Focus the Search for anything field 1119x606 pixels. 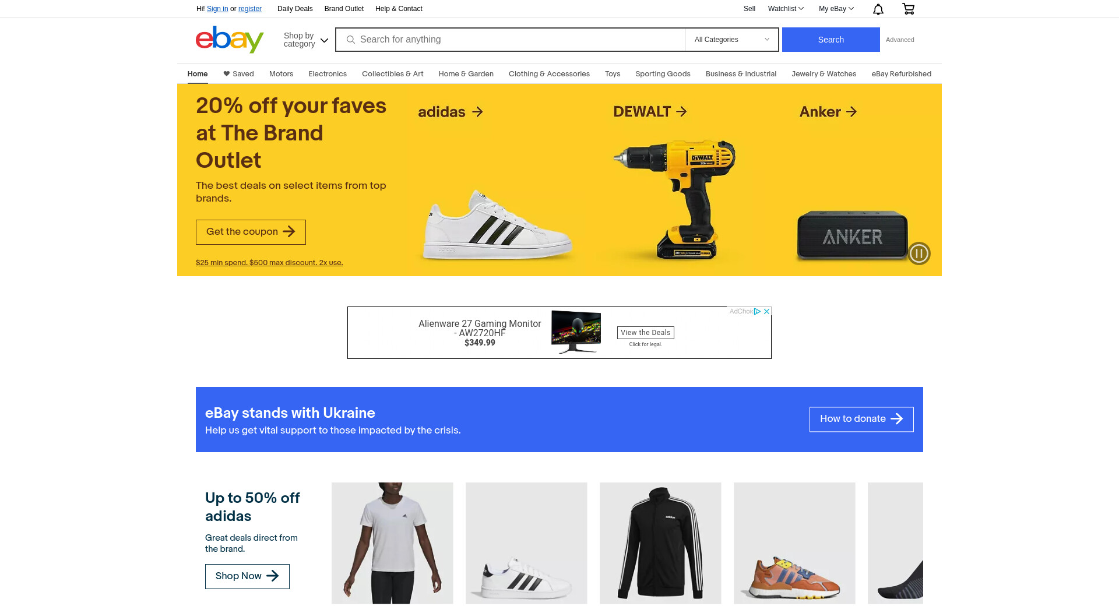coord(510,40)
